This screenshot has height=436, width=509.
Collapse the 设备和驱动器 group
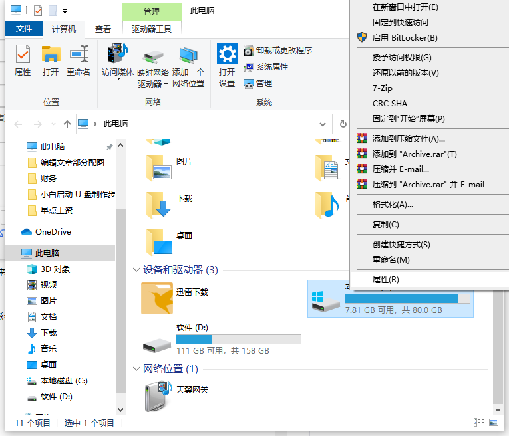pos(136,270)
